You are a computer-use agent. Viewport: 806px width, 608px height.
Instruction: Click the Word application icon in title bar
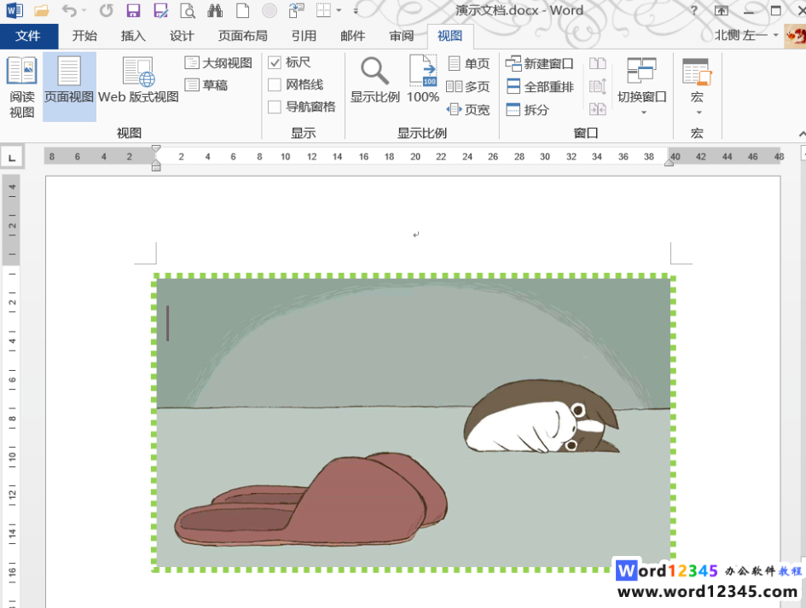[14, 10]
